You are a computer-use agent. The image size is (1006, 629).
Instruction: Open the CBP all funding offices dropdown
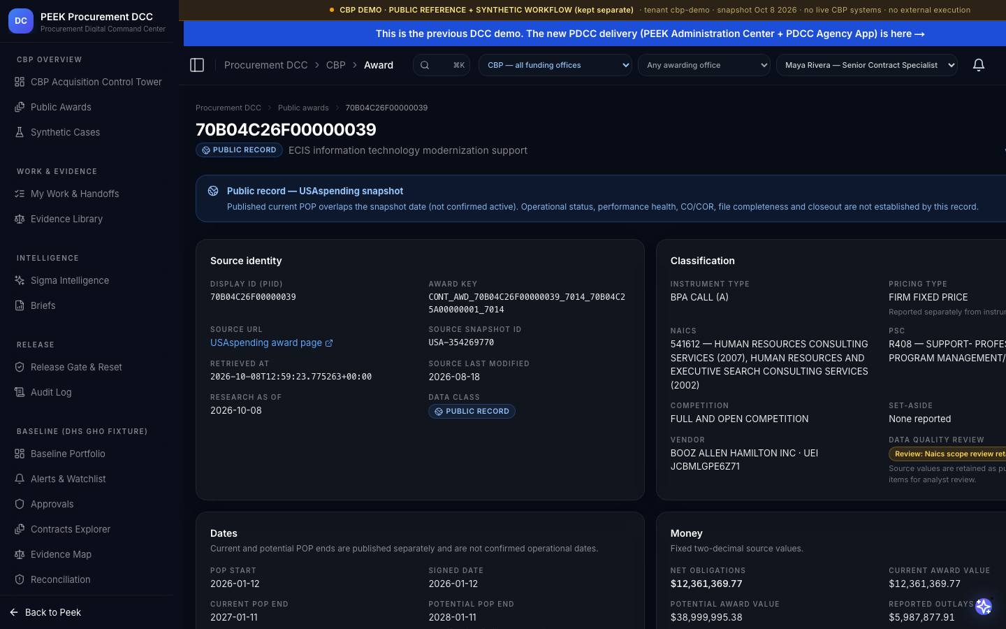[x=555, y=65]
